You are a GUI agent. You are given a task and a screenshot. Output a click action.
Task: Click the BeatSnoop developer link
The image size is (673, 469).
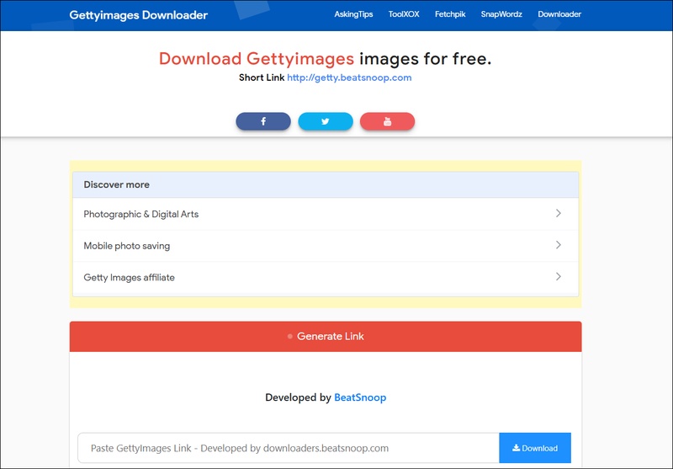pyautogui.click(x=360, y=397)
